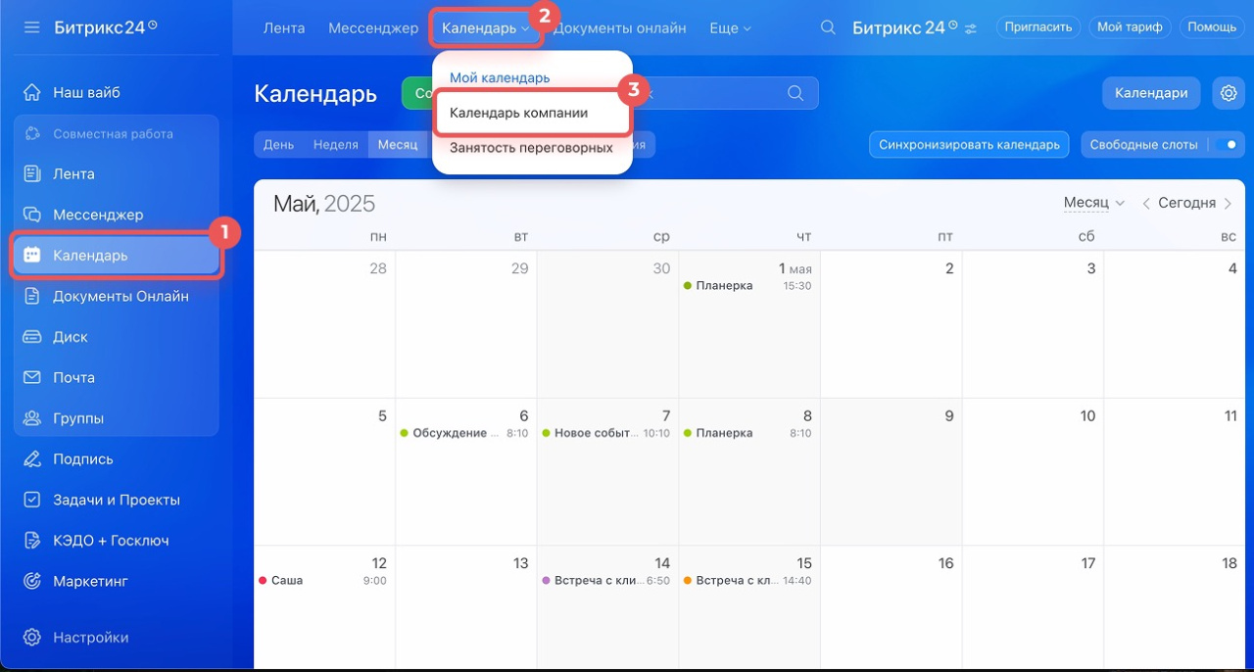Click the Задачи и Проекты checkbox icon

[x=32, y=500]
